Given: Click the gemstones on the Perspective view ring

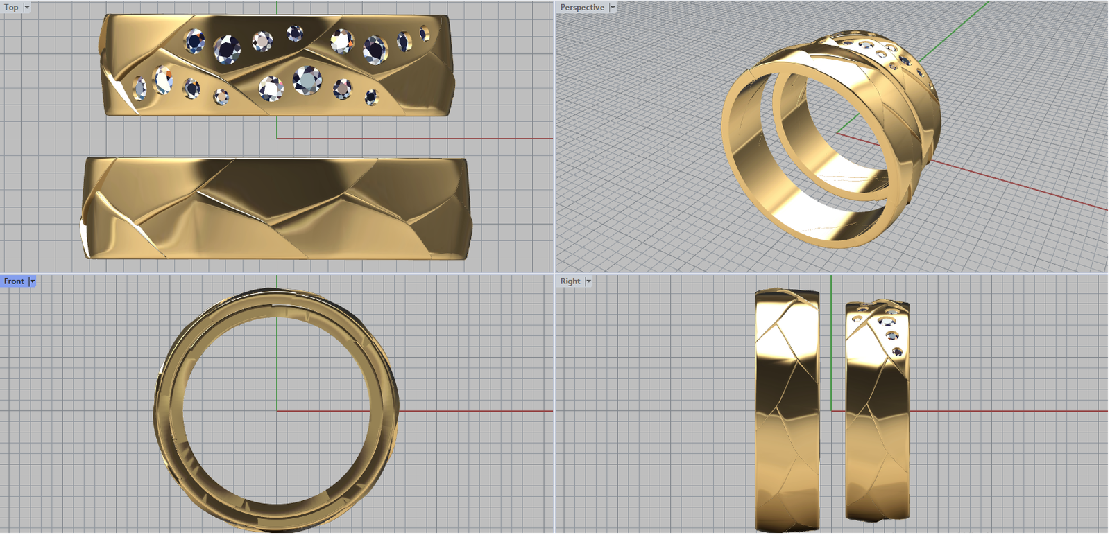Looking at the screenshot, I should coord(889,51).
